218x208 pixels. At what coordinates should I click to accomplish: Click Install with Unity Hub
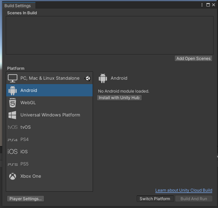coord(119,98)
